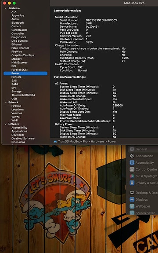The height and width of the screenshot is (253, 158).
Task: Select Memory in the sidebar
Action: pyautogui.click(x=16, y=59)
